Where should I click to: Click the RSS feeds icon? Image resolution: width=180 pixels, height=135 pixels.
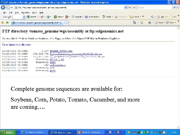coord(142,22)
